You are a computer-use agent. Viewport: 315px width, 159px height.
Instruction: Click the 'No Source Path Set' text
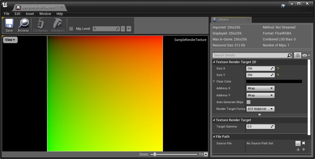pyautogui.click(x=260, y=143)
